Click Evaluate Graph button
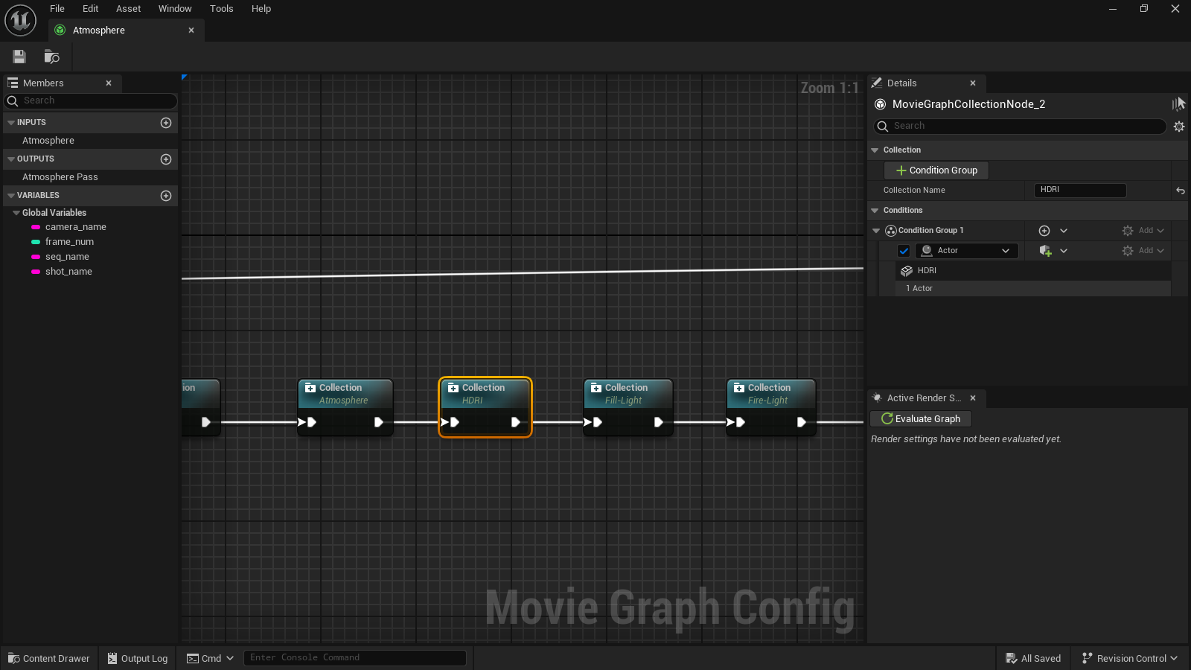 [921, 419]
